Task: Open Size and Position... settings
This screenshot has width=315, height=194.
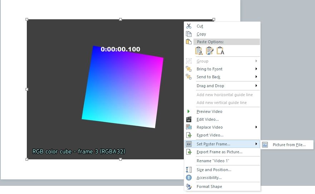Action: (222, 170)
